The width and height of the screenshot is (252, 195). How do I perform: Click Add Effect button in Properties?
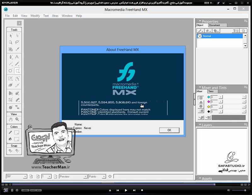point(216,31)
